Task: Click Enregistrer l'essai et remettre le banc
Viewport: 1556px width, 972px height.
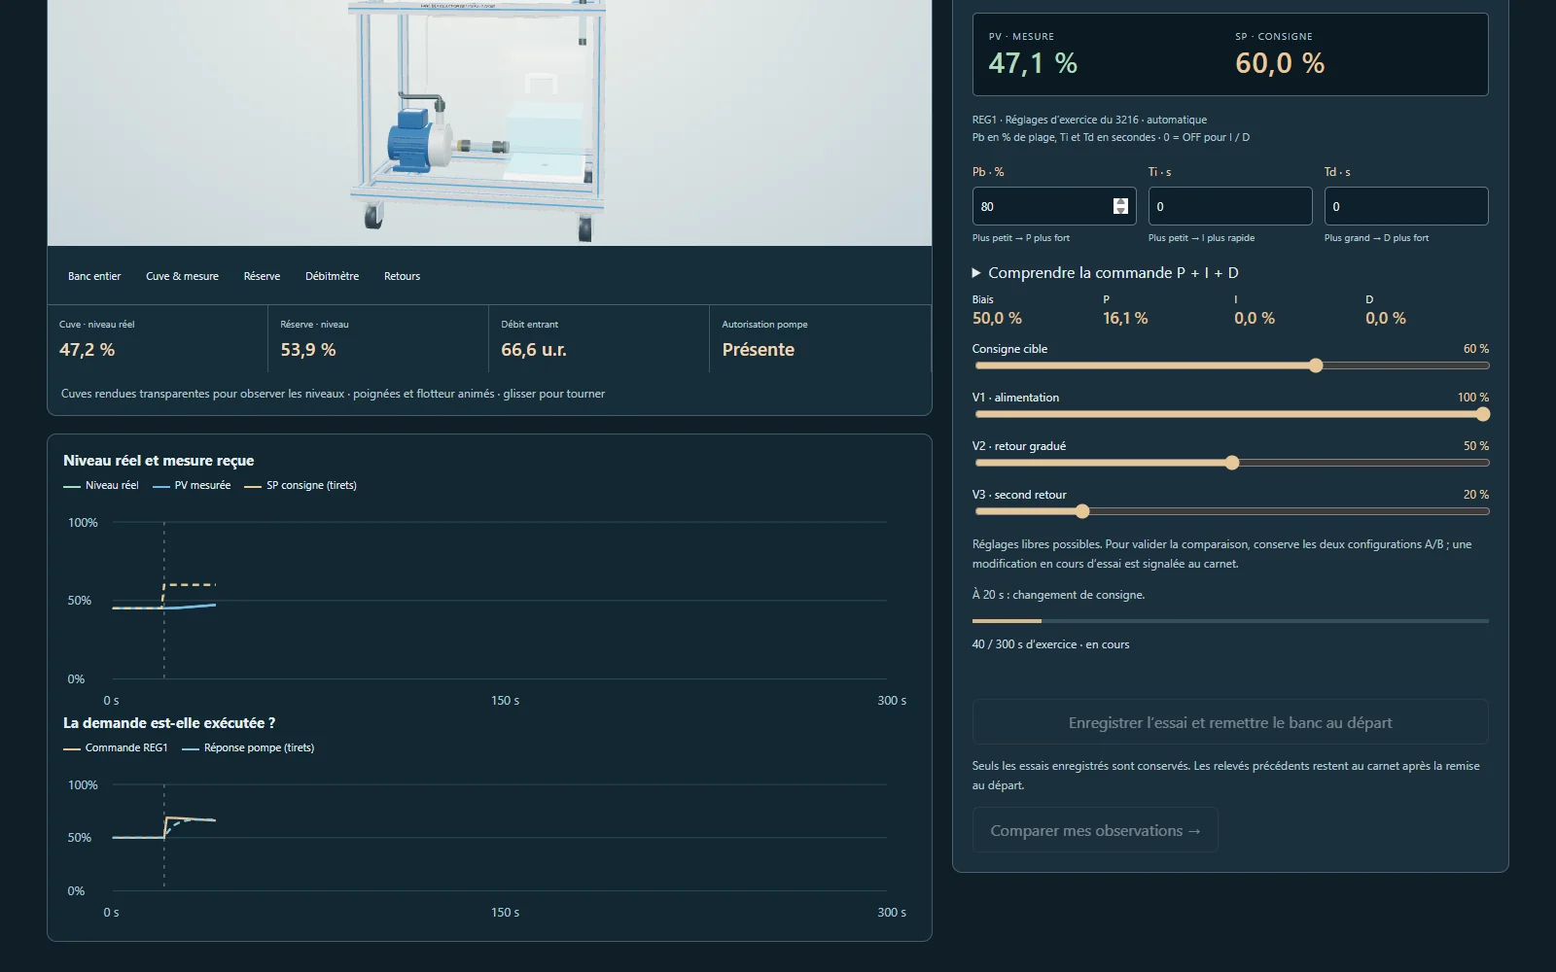Action: pos(1230,722)
